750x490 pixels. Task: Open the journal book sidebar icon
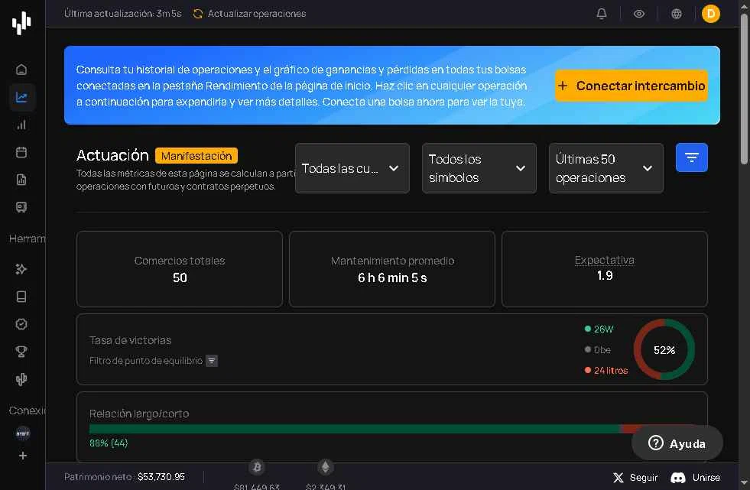(x=21, y=297)
